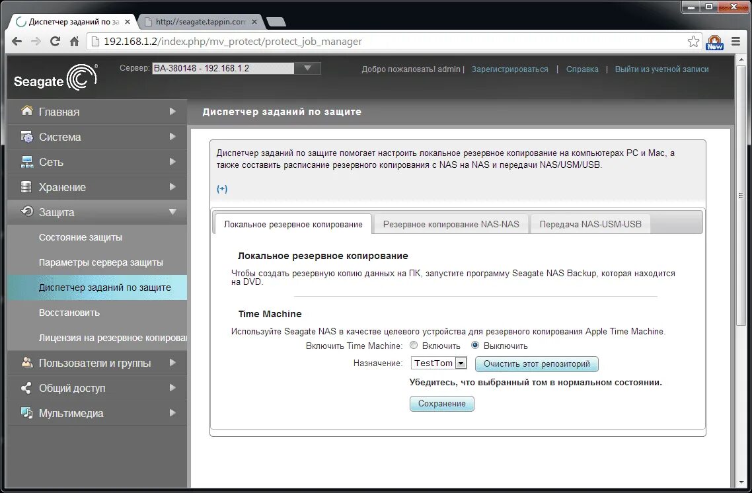
Task: Open the Справка link
Action: 582,69
